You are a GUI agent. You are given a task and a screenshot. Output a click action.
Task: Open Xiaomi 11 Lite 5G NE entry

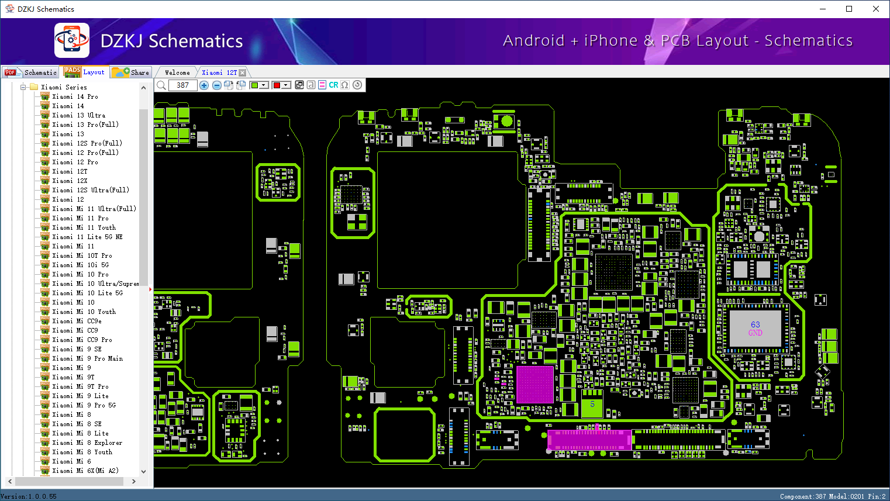[x=87, y=237]
